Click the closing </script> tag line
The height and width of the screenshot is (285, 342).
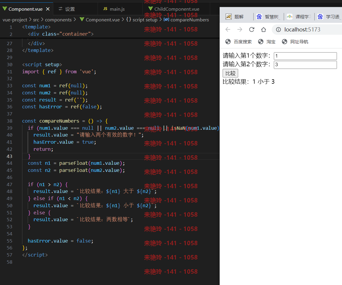35,255
